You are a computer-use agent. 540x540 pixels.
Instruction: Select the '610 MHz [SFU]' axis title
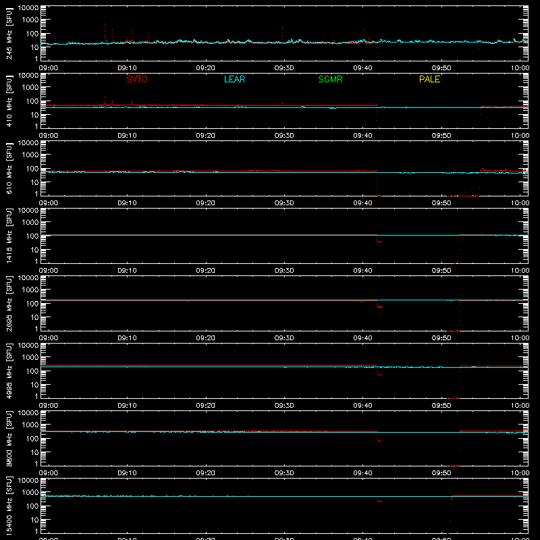(9, 168)
